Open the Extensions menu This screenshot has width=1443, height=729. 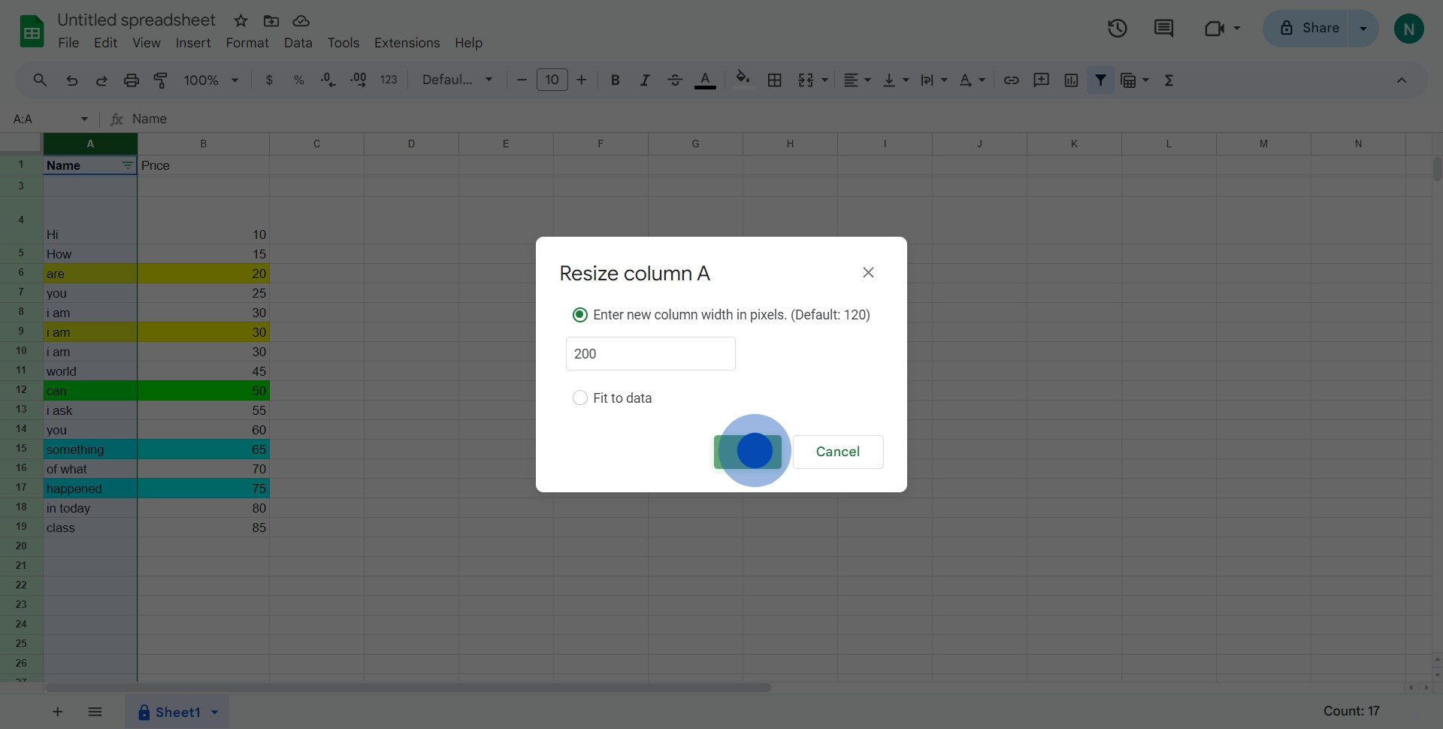click(407, 43)
